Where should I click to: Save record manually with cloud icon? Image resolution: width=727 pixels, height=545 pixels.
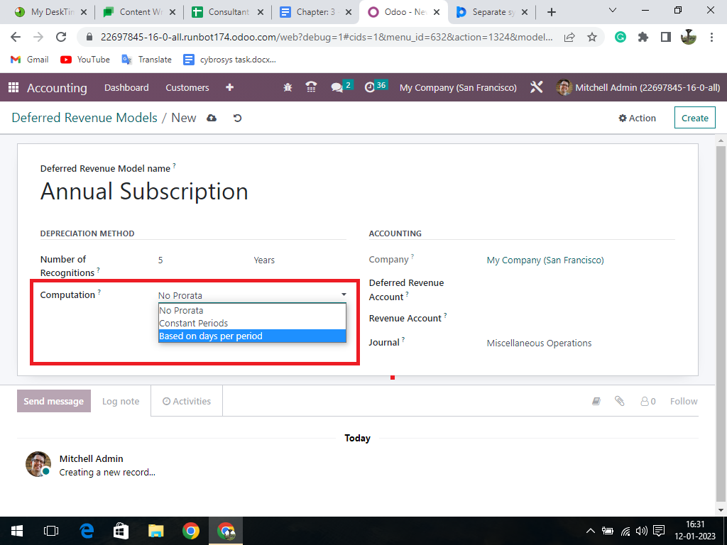tap(212, 119)
